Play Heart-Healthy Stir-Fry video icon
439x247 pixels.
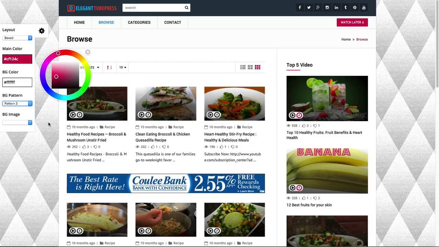pyautogui.click(x=210, y=115)
